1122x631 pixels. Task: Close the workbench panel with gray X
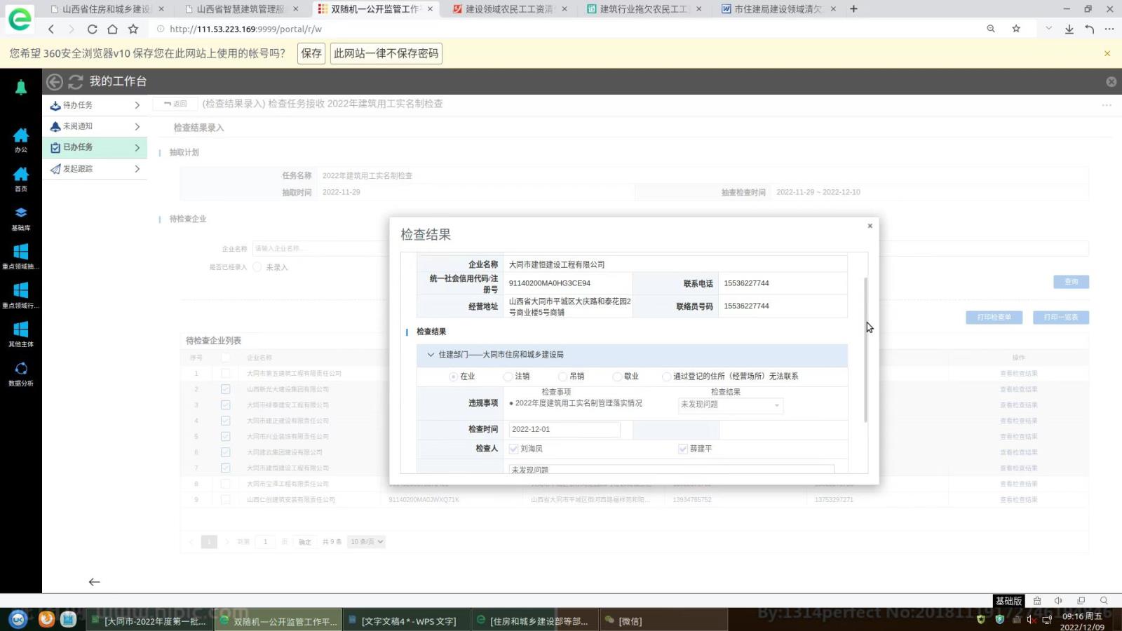pos(1111,82)
